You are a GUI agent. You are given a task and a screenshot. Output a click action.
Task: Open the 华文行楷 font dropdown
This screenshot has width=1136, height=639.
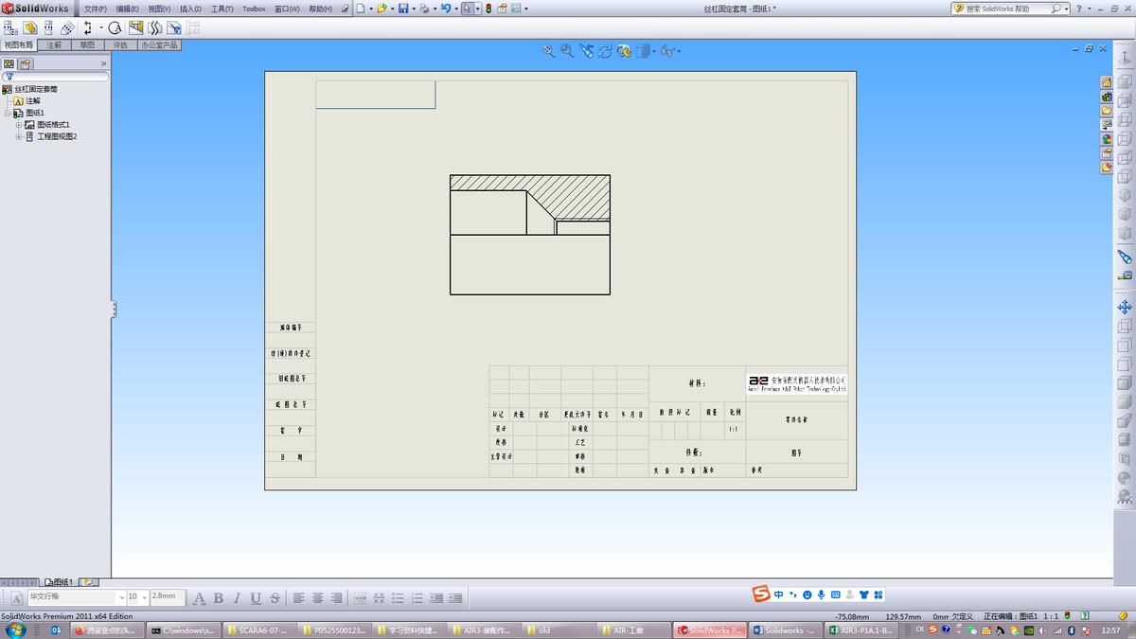click(121, 596)
